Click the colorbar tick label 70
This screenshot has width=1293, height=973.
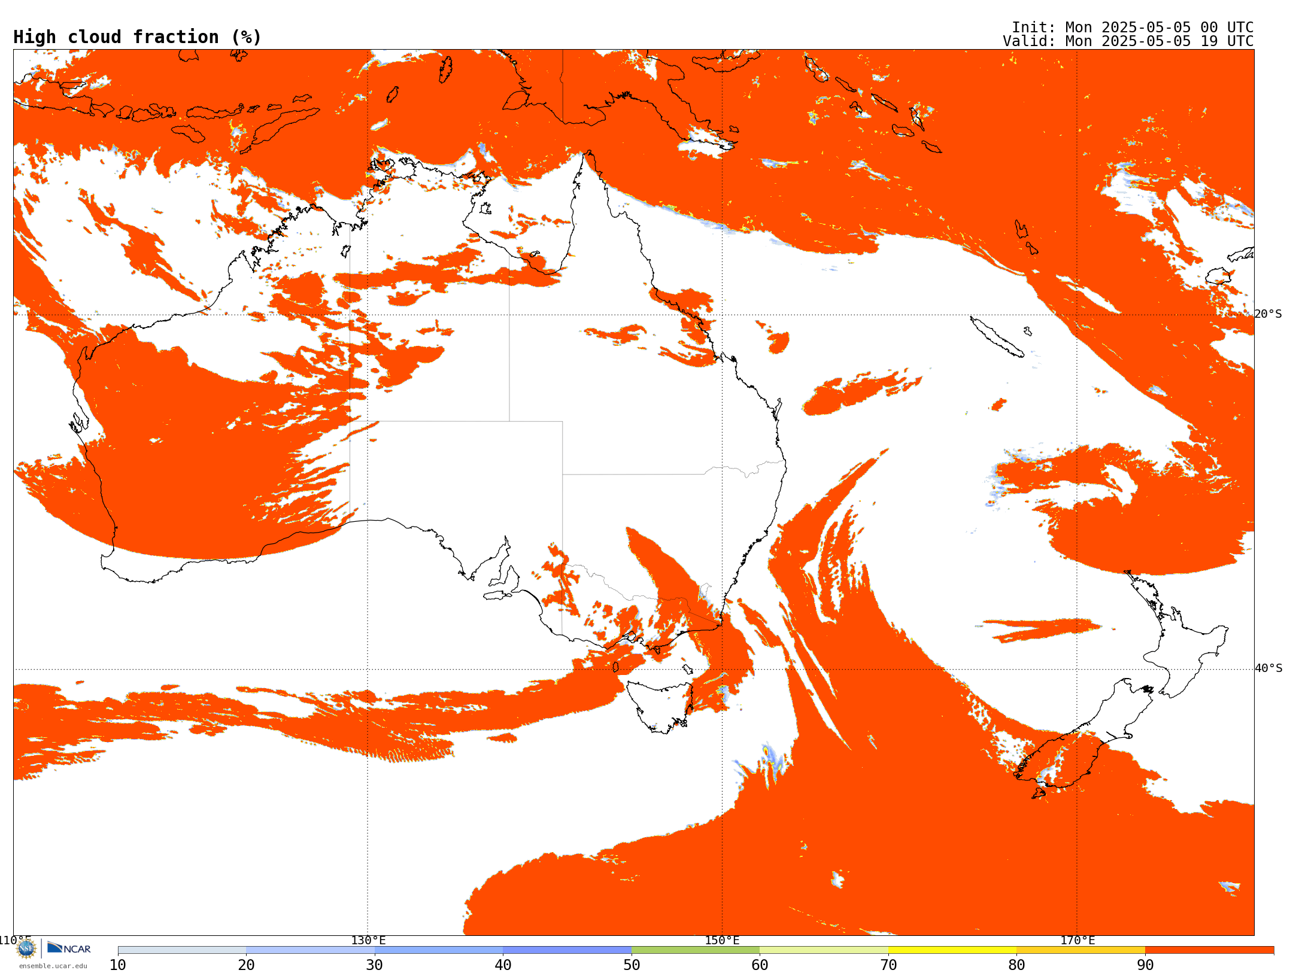[x=888, y=965]
